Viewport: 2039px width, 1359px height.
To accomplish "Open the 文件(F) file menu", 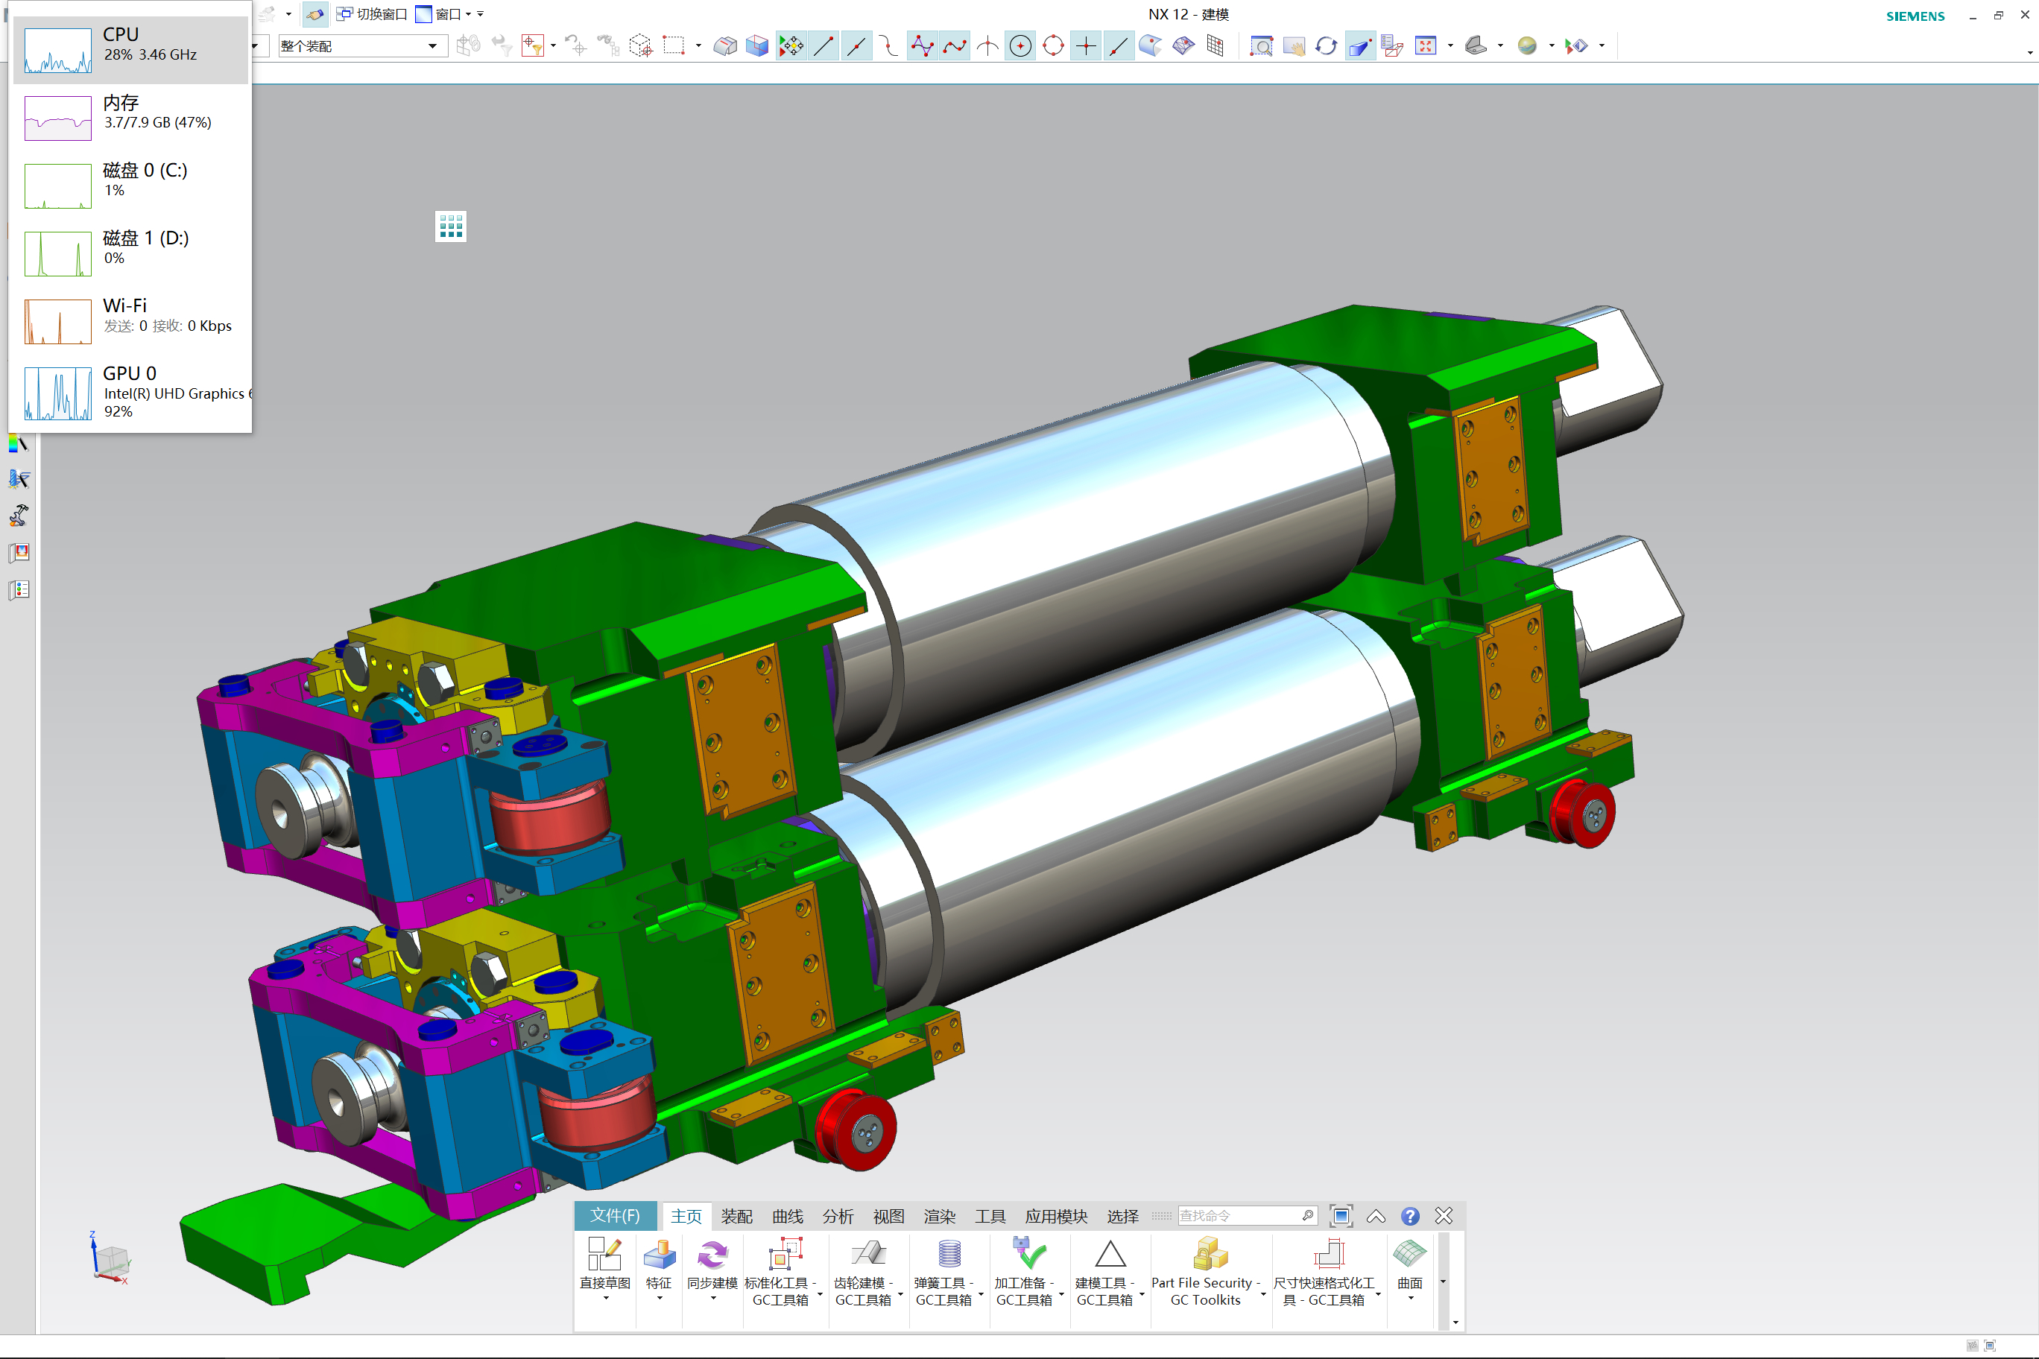I will pos(615,1216).
